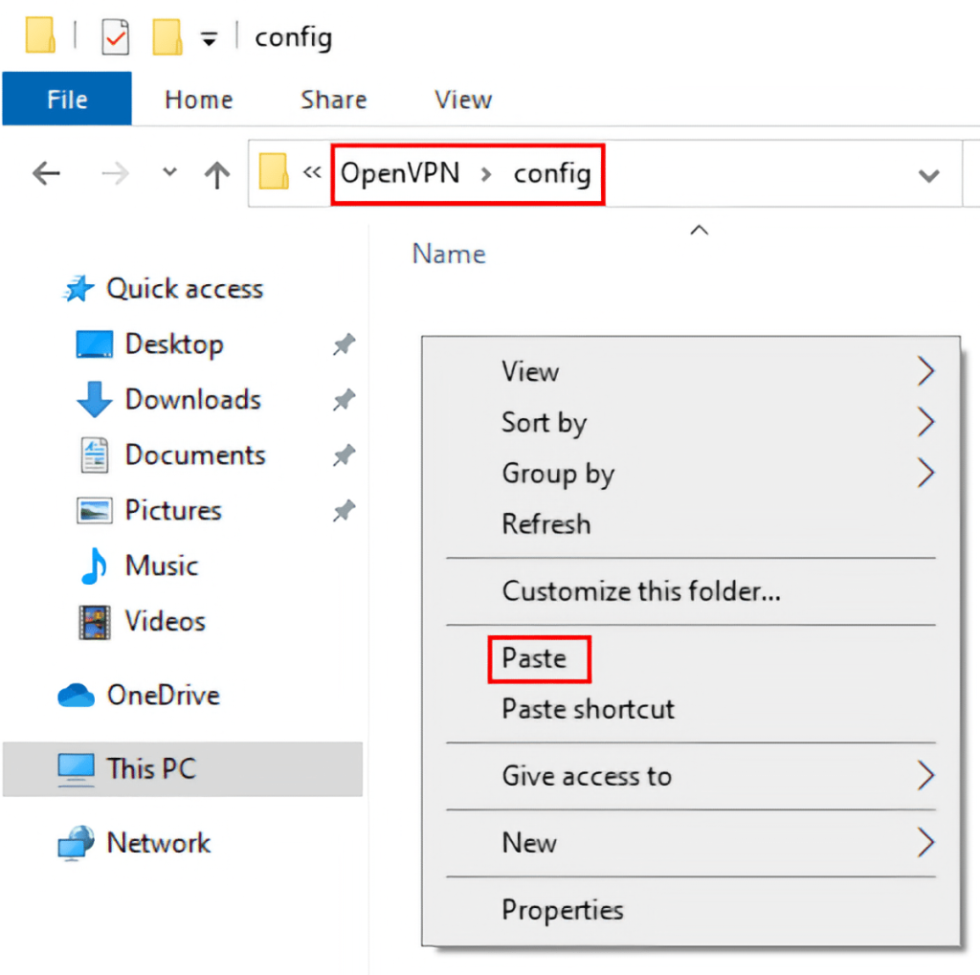Click OpenVPN in the address path

pos(400,173)
